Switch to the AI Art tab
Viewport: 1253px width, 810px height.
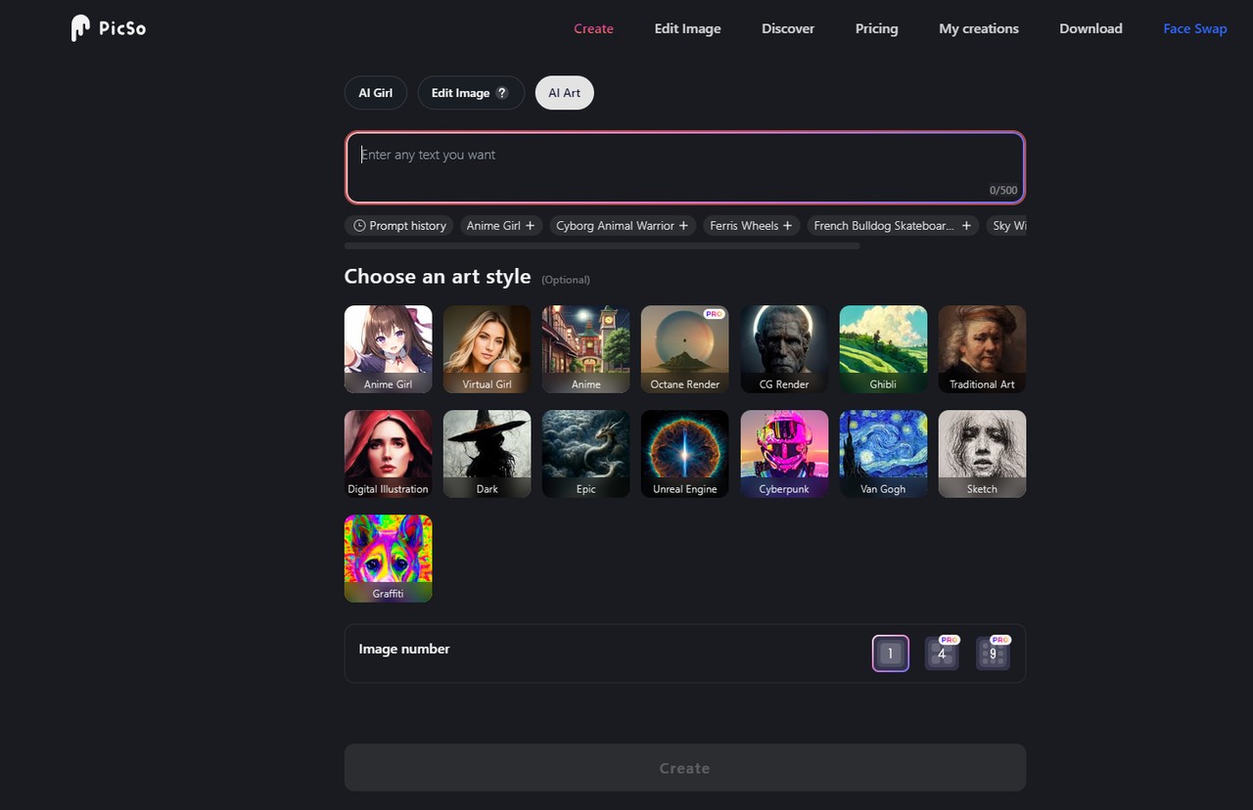(x=564, y=93)
